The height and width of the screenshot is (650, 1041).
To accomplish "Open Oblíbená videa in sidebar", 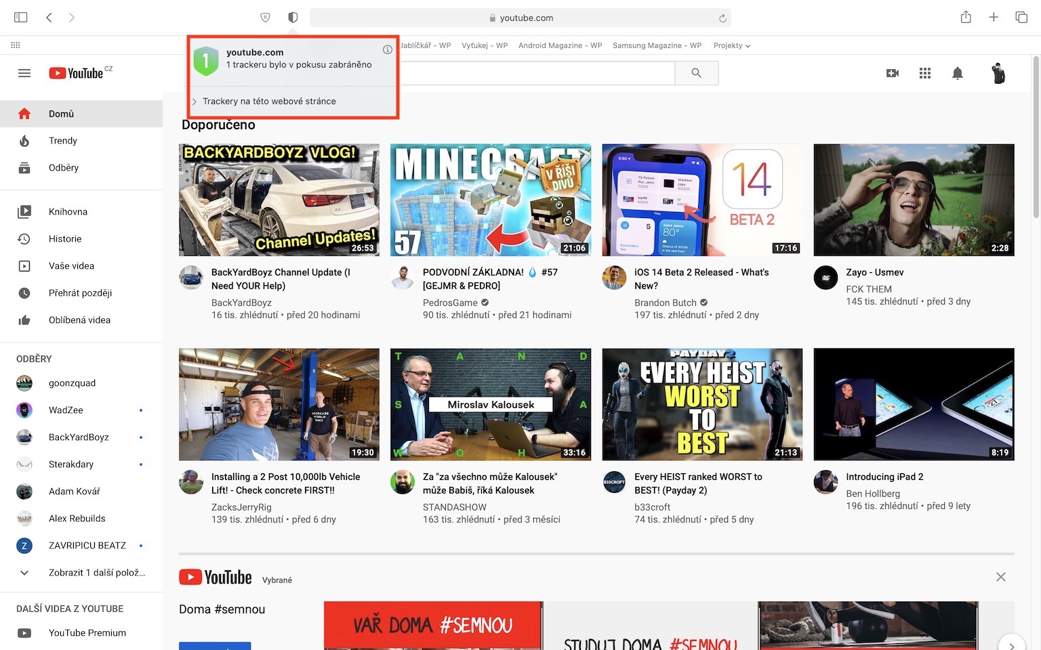I will (x=81, y=320).
